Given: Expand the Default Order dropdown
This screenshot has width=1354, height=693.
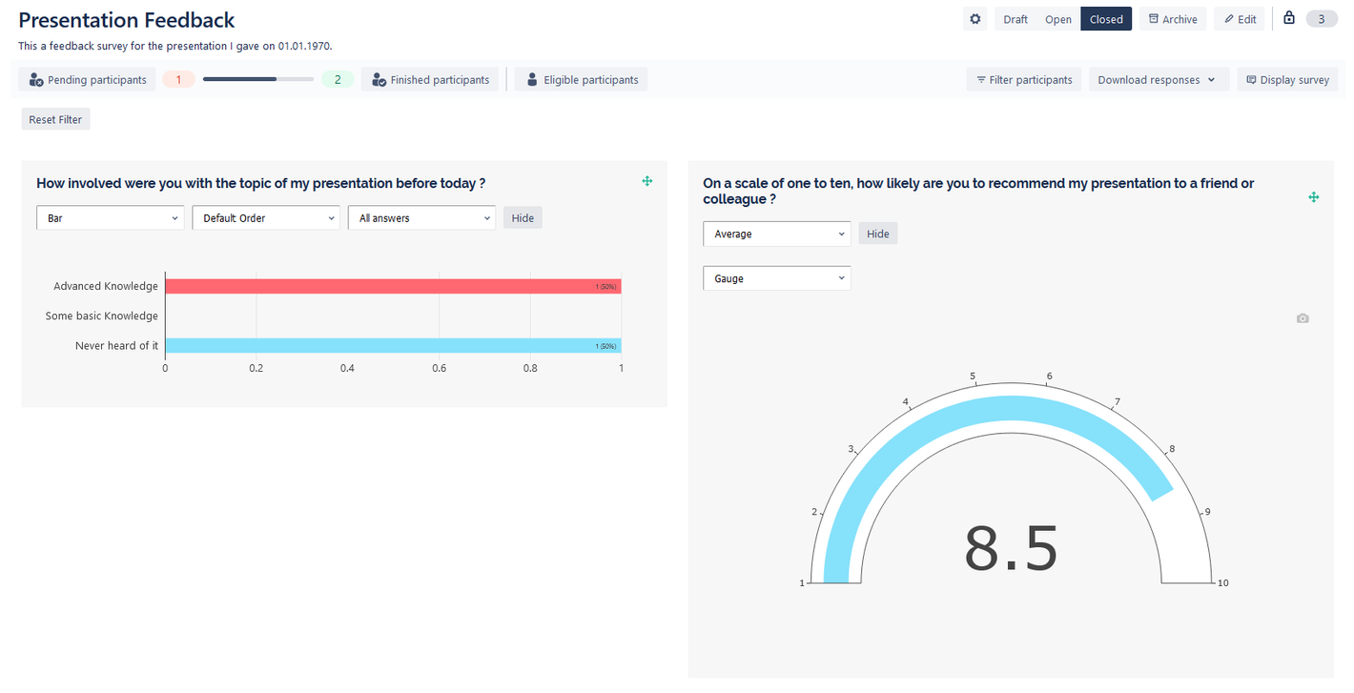Looking at the screenshot, I should [266, 218].
